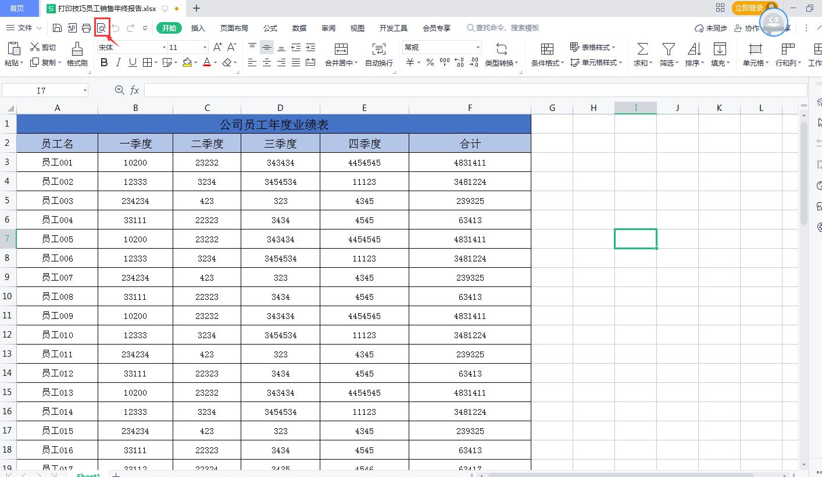Switch to the 插入 ribbon tab
Viewport: 822px width, 477px height.
click(198, 28)
